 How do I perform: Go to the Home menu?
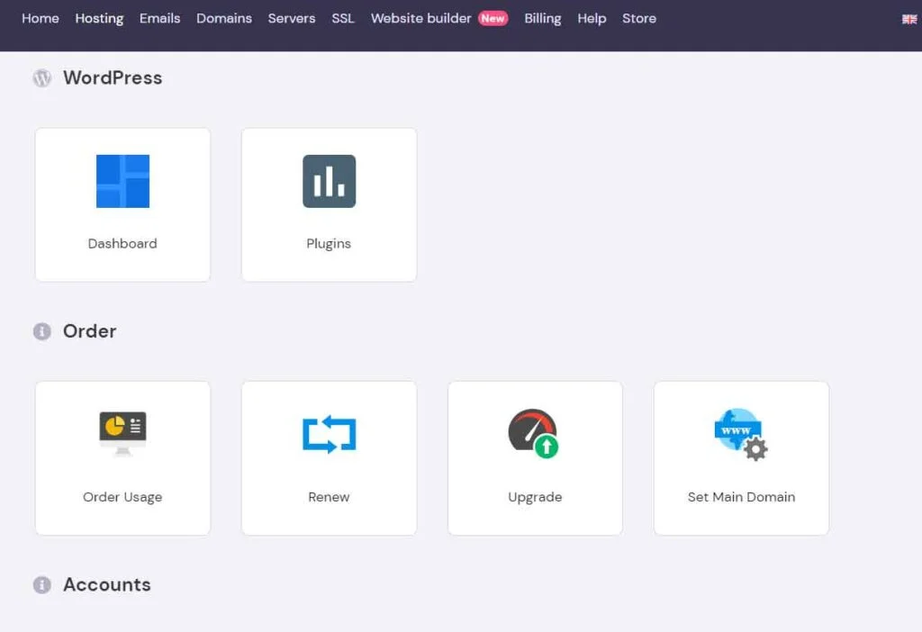[x=41, y=18]
